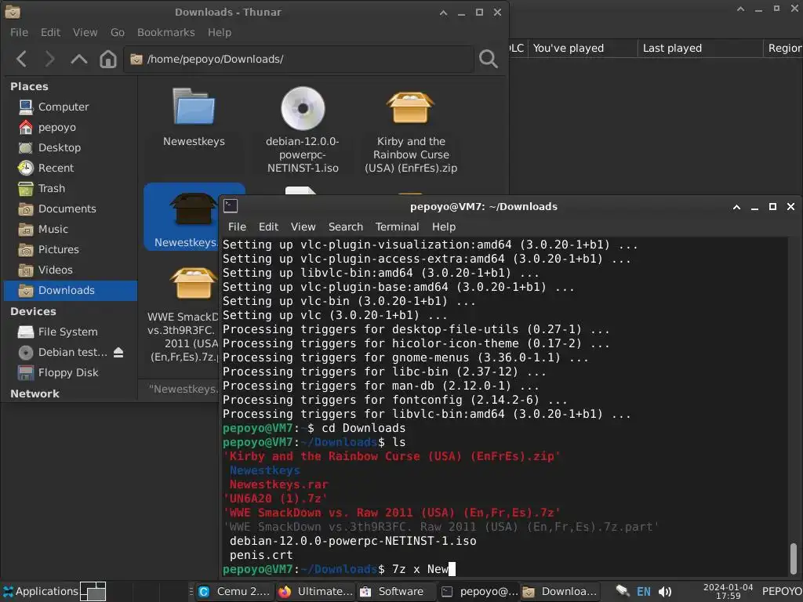Open Floppy Disk under Devices
The width and height of the screenshot is (803, 602).
click(70, 372)
